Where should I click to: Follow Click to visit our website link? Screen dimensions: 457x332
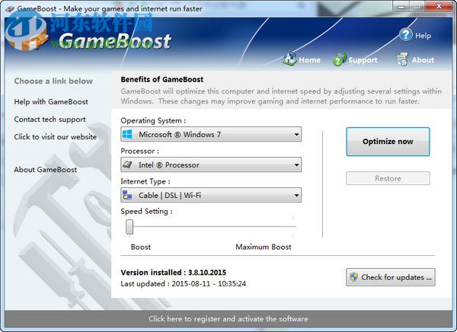tap(56, 137)
